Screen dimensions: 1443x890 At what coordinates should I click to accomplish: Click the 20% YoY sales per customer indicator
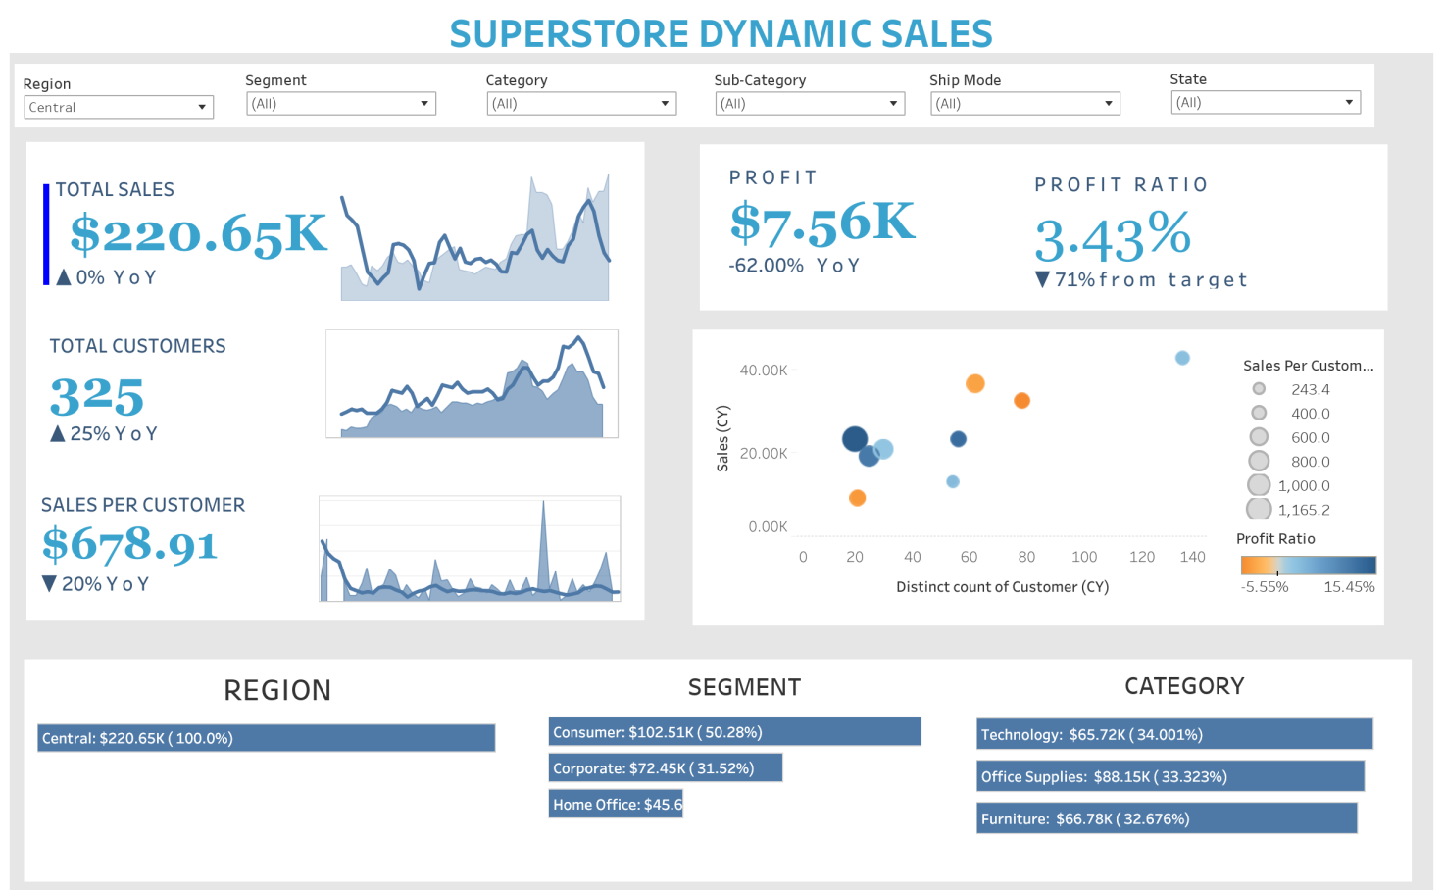(x=96, y=584)
